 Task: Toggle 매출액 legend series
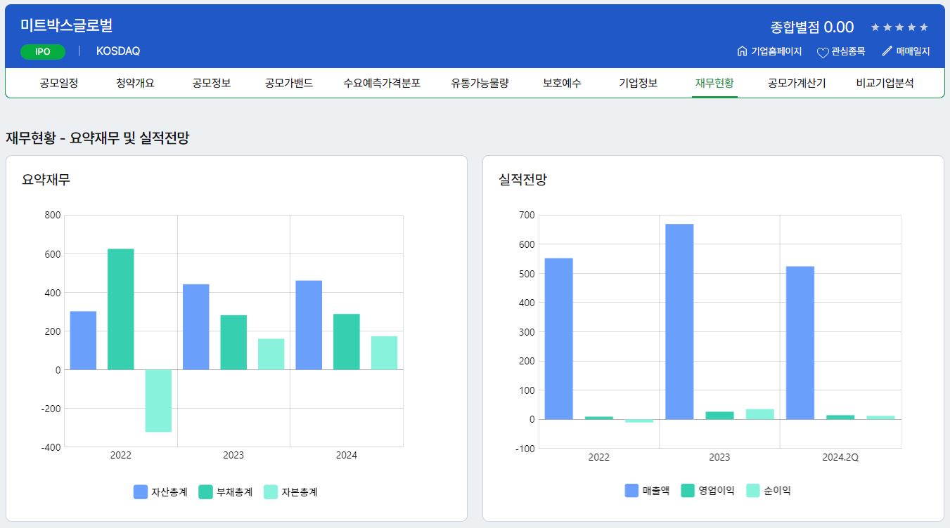647,491
